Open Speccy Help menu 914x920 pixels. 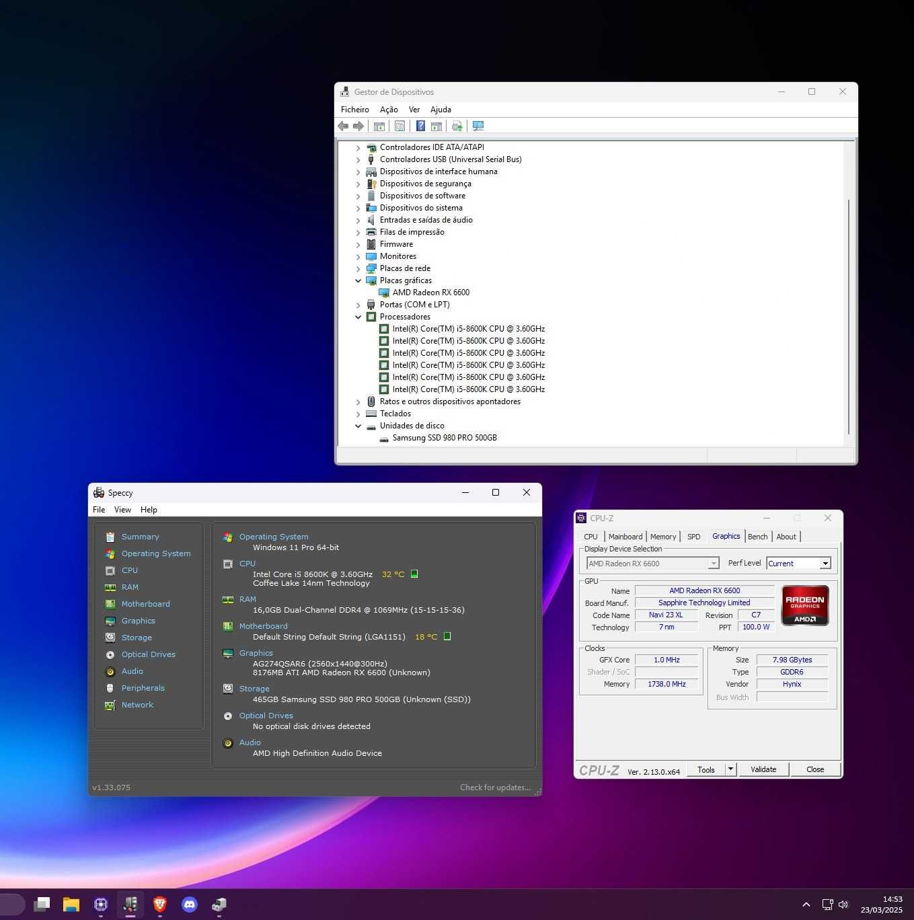point(149,509)
